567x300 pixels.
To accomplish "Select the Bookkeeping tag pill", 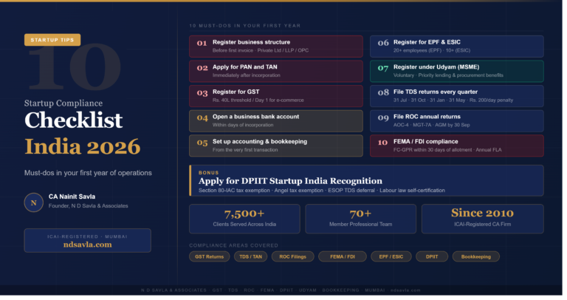I will [x=476, y=256].
